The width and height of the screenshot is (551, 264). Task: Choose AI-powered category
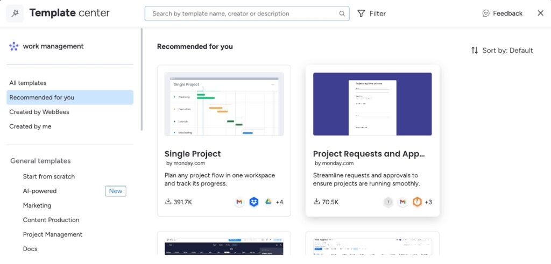click(x=40, y=191)
